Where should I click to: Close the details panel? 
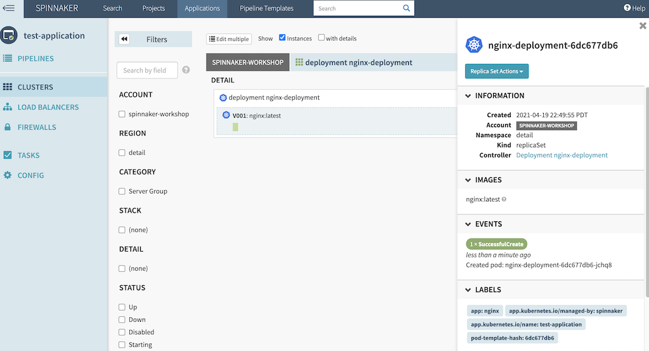coord(643,25)
